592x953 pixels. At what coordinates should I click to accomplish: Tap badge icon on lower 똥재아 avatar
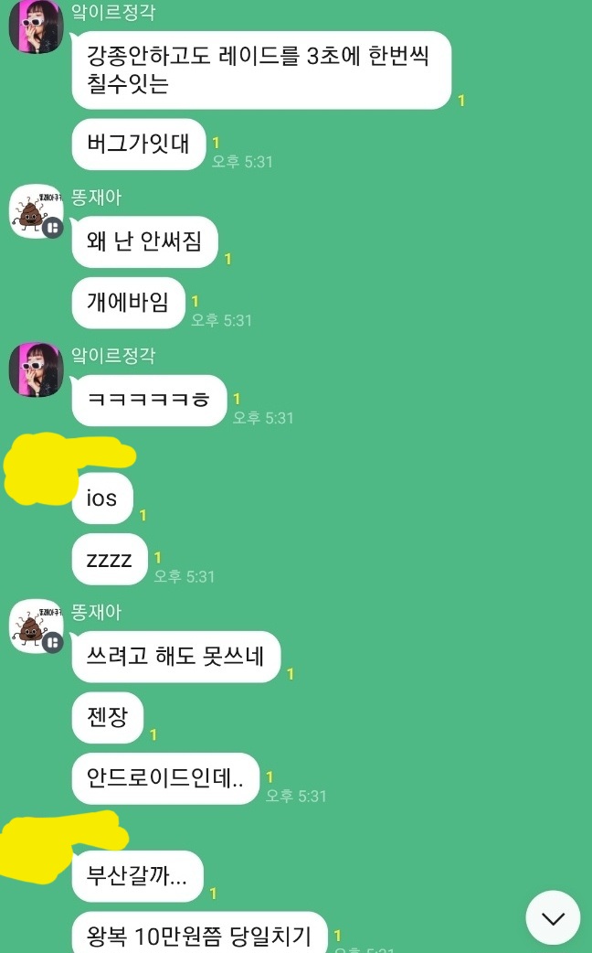pyautogui.click(x=53, y=643)
